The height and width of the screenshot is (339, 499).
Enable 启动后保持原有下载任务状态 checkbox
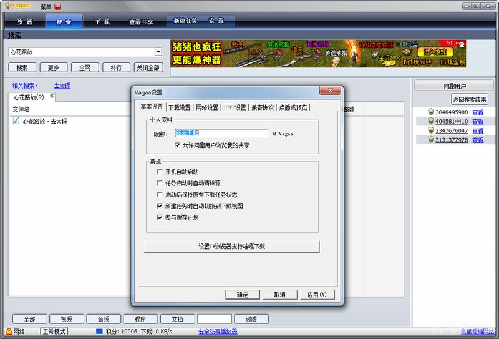[160, 195]
